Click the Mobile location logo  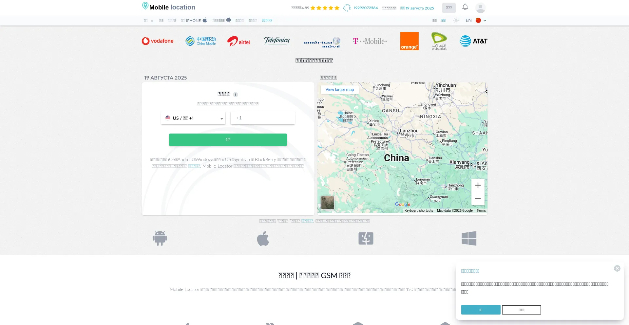point(168,7)
